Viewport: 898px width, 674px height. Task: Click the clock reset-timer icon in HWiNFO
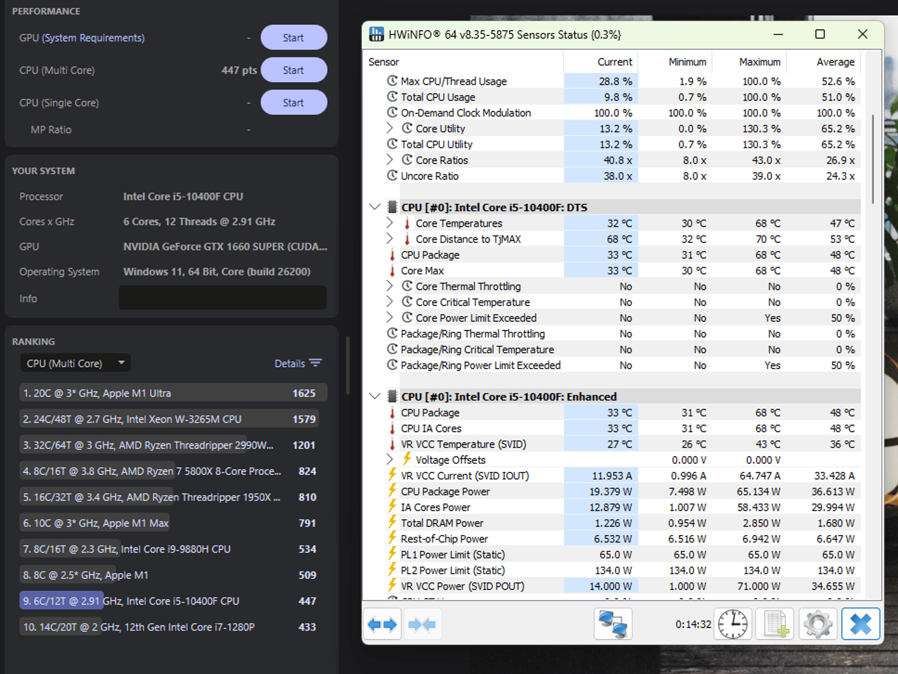[733, 624]
